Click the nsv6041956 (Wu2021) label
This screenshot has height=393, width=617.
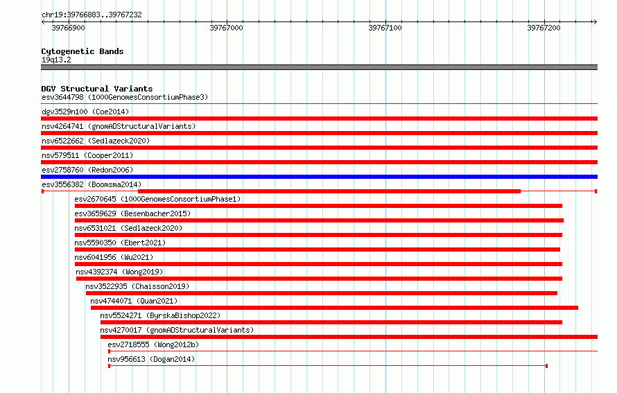click(x=114, y=257)
